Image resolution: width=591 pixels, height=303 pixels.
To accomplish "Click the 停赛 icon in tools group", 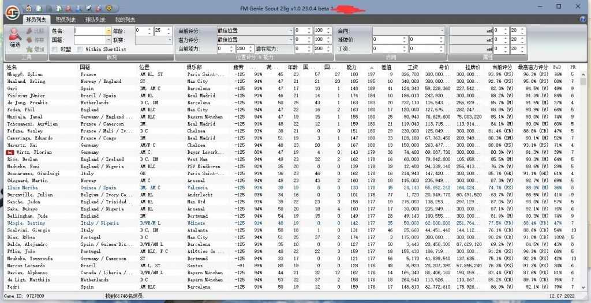I will (29, 40).
